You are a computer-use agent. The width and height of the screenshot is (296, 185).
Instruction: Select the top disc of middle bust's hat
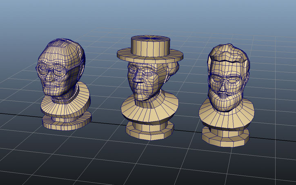pos(150,39)
